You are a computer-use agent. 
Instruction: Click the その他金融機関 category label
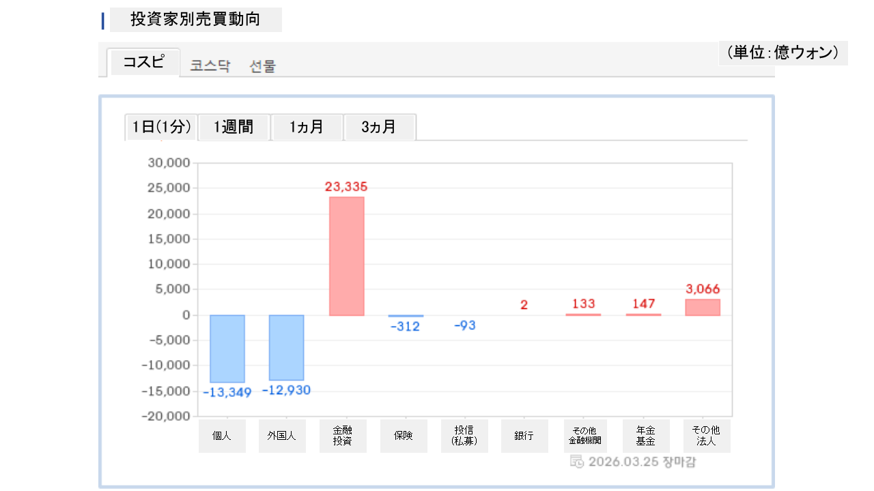(x=584, y=436)
